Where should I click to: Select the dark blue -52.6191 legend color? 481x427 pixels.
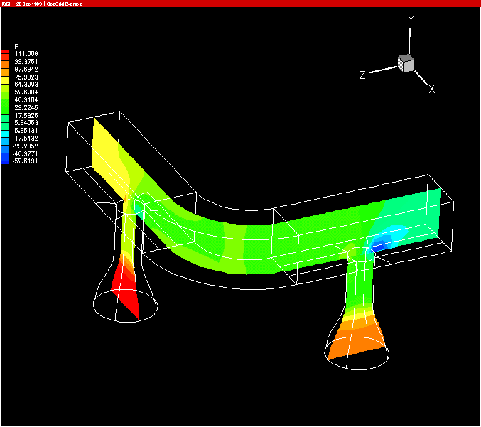(x=6, y=161)
